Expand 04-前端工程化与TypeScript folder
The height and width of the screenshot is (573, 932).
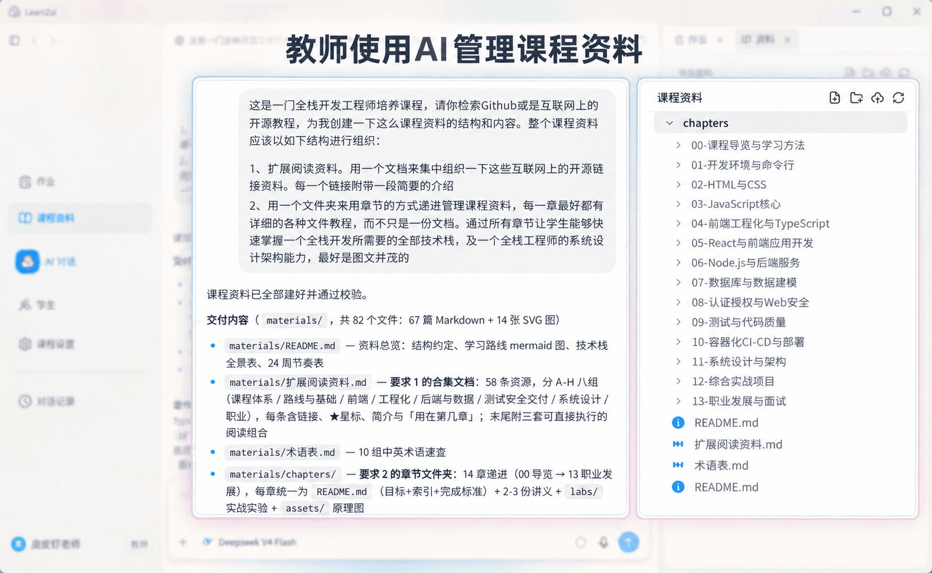(678, 224)
